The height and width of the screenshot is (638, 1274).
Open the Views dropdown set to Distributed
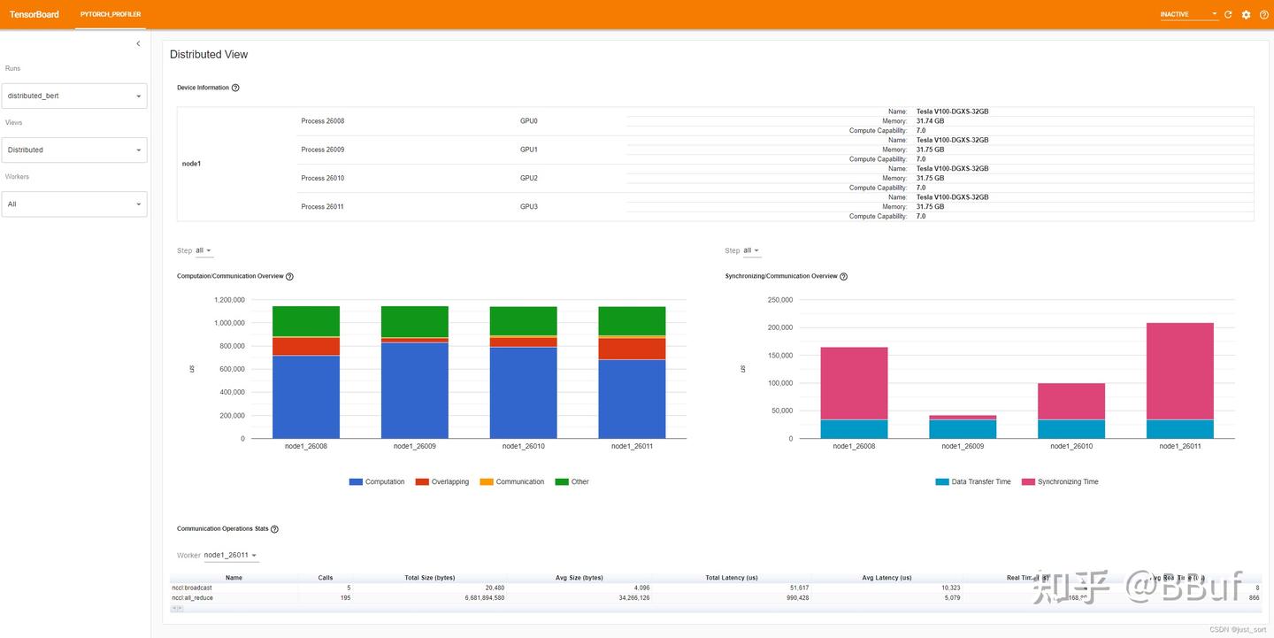coord(73,150)
